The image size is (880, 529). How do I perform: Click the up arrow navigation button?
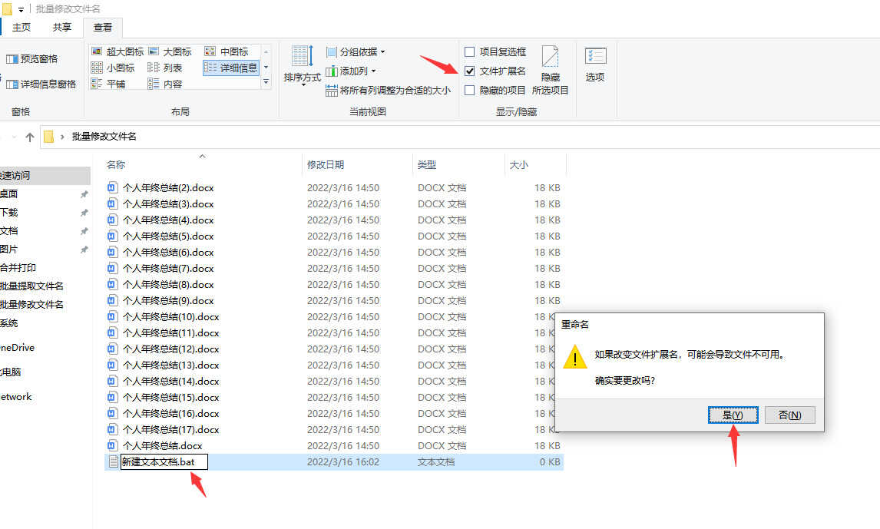[x=30, y=137]
